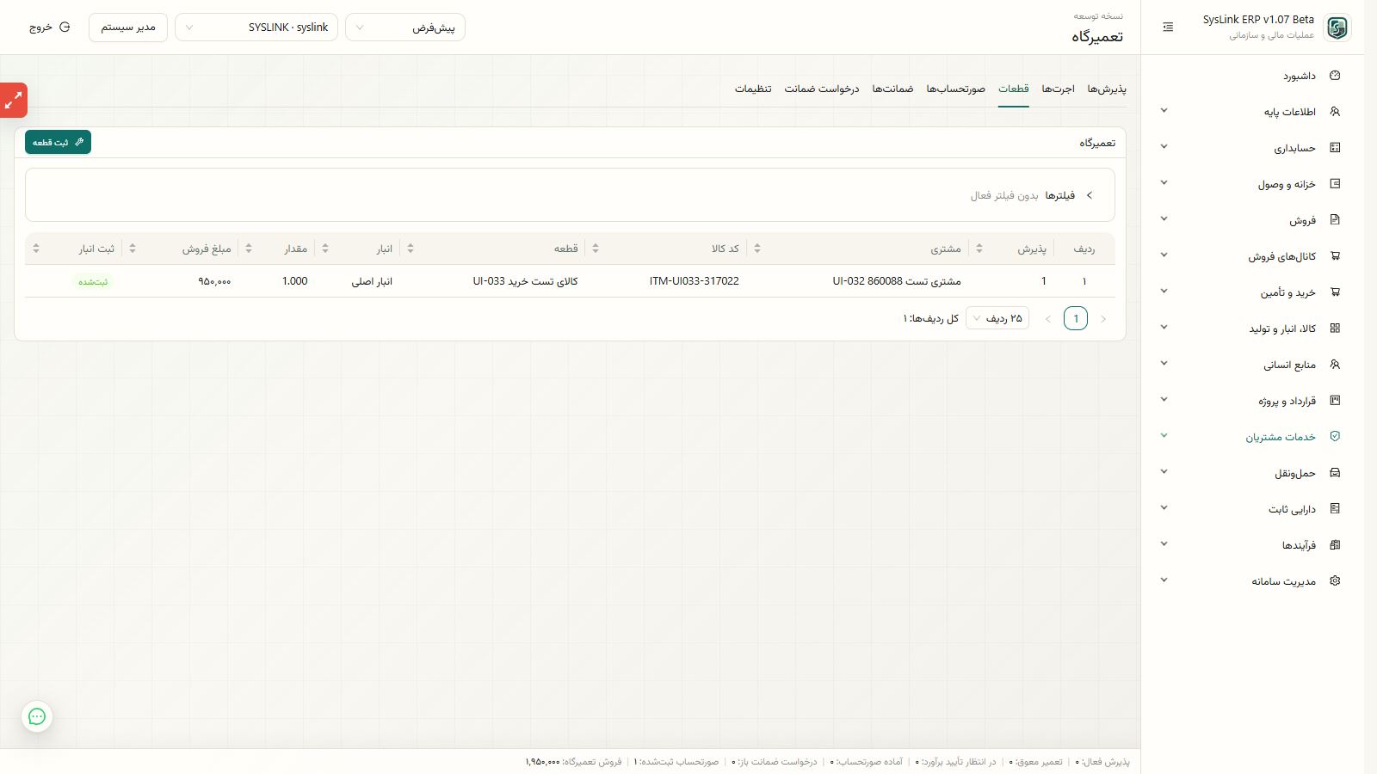This screenshot has width=1377, height=774.
Task: Select the قطعات tab
Action: tap(1014, 89)
